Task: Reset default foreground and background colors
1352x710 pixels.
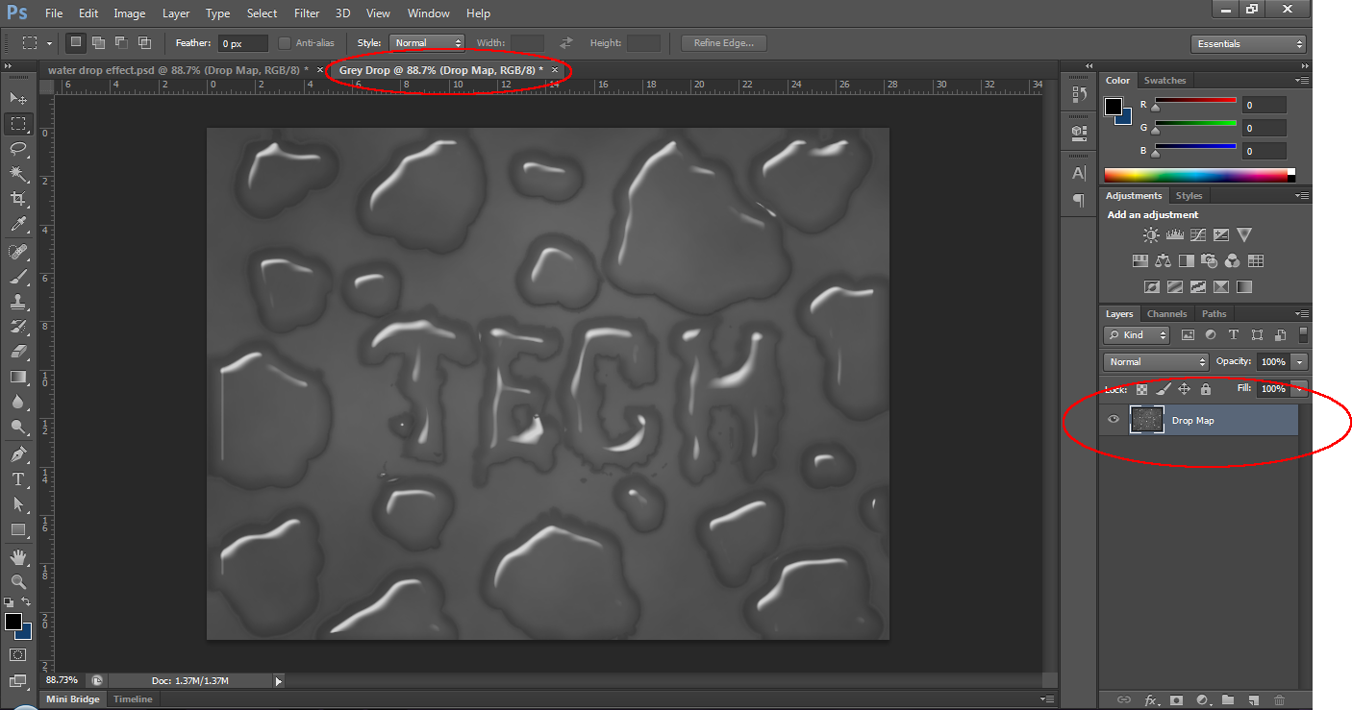Action: pyautogui.click(x=9, y=601)
